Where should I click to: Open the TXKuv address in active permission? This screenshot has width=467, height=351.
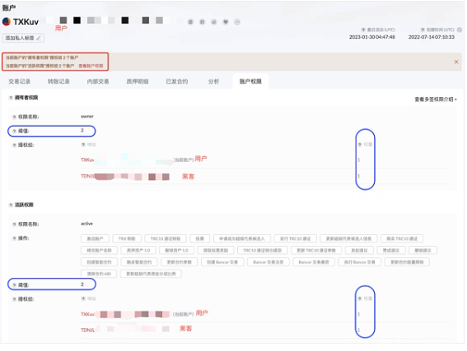point(125,314)
